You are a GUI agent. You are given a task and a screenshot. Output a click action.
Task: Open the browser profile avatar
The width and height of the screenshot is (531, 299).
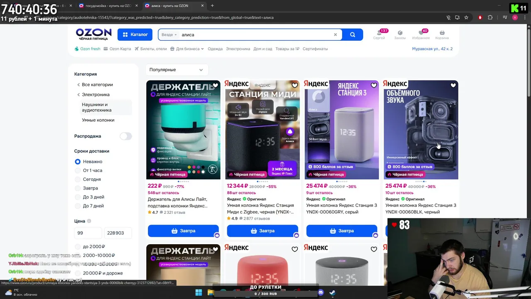[515, 17]
